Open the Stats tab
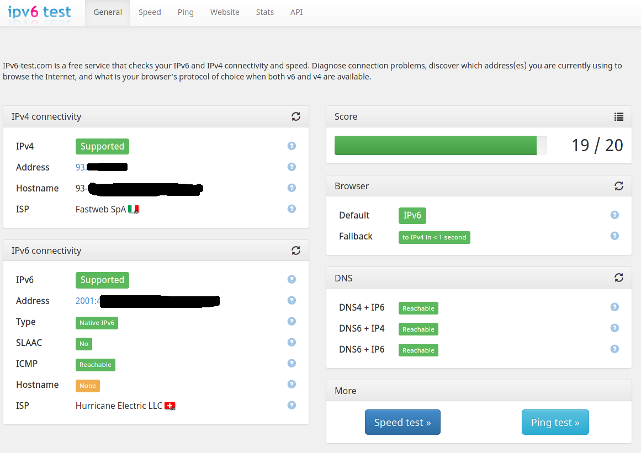This screenshot has width=641, height=453. (x=265, y=12)
